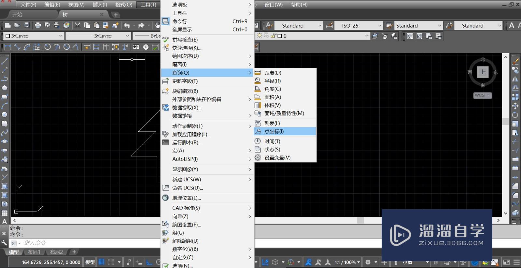The height and width of the screenshot is (268, 521).
Task: Click the Cut scissors icon
Action: pyautogui.click(x=77, y=25)
